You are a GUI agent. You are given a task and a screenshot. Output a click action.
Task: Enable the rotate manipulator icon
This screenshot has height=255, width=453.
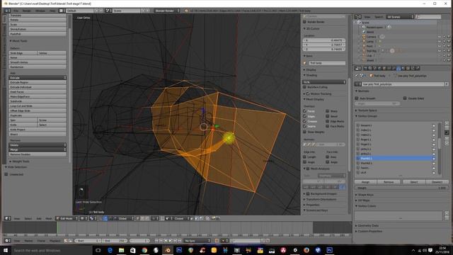(110, 218)
